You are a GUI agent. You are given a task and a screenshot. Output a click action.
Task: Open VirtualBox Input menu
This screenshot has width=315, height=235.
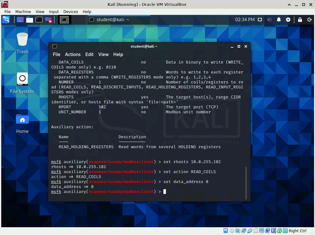tap(54, 12)
